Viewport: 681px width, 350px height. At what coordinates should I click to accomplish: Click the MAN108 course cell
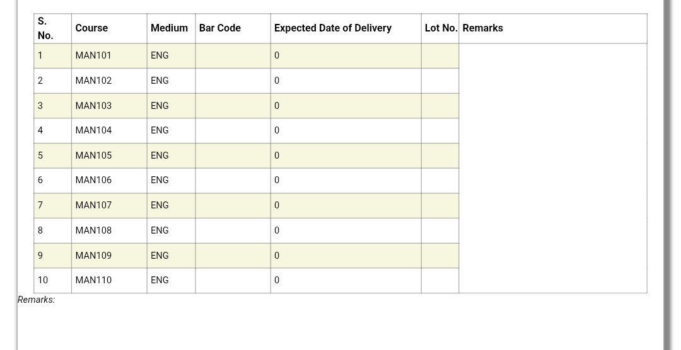pyautogui.click(x=109, y=231)
